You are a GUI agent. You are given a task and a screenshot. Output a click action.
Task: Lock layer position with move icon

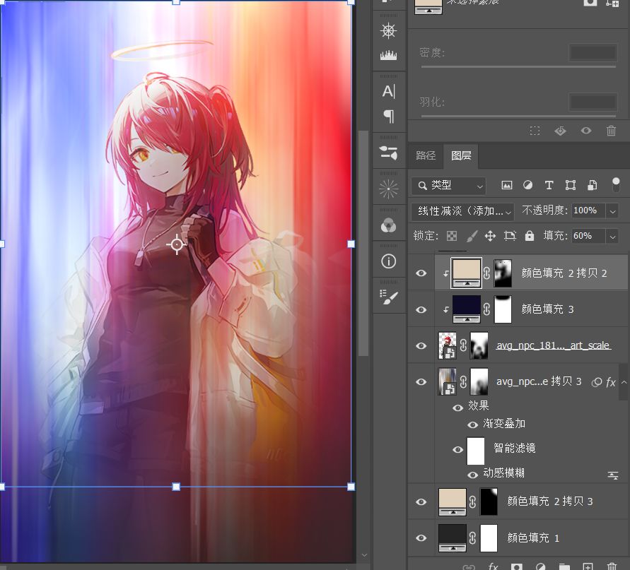[490, 236]
